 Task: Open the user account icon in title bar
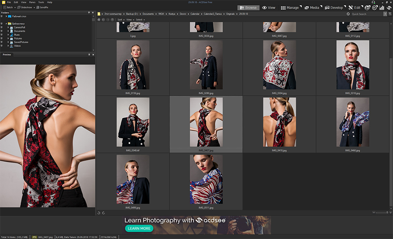click(373, 2)
